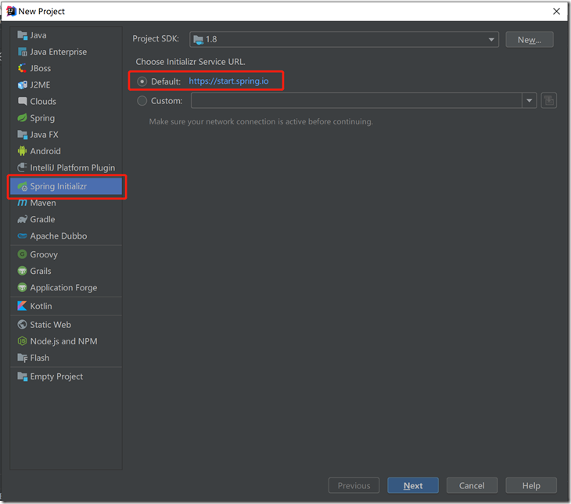Viewport: 571px width, 504px height.
Task: Click the New... SDK button
Action: coord(529,39)
